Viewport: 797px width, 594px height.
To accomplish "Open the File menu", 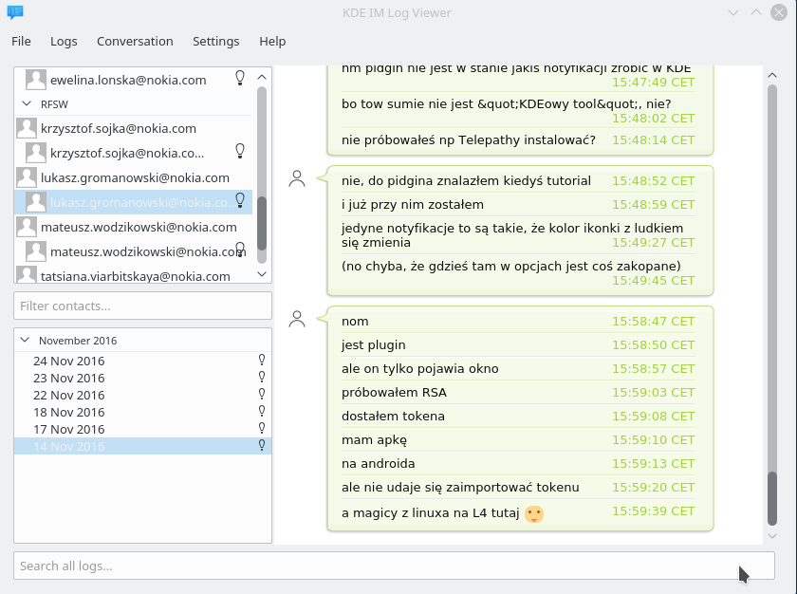I will pos(21,41).
